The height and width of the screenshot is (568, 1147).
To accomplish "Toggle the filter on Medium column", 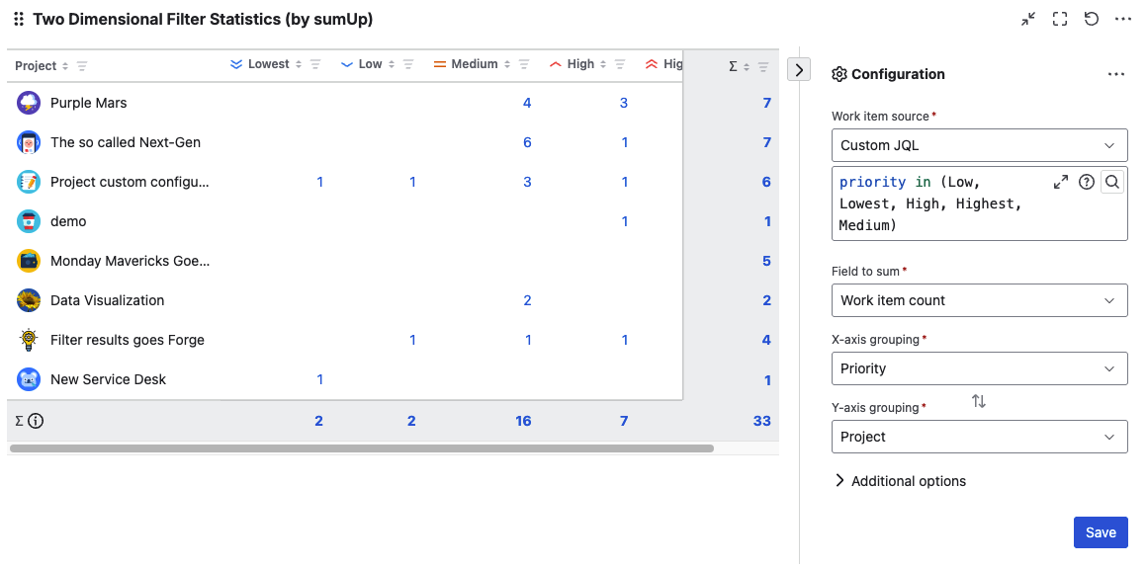I will click(x=524, y=64).
